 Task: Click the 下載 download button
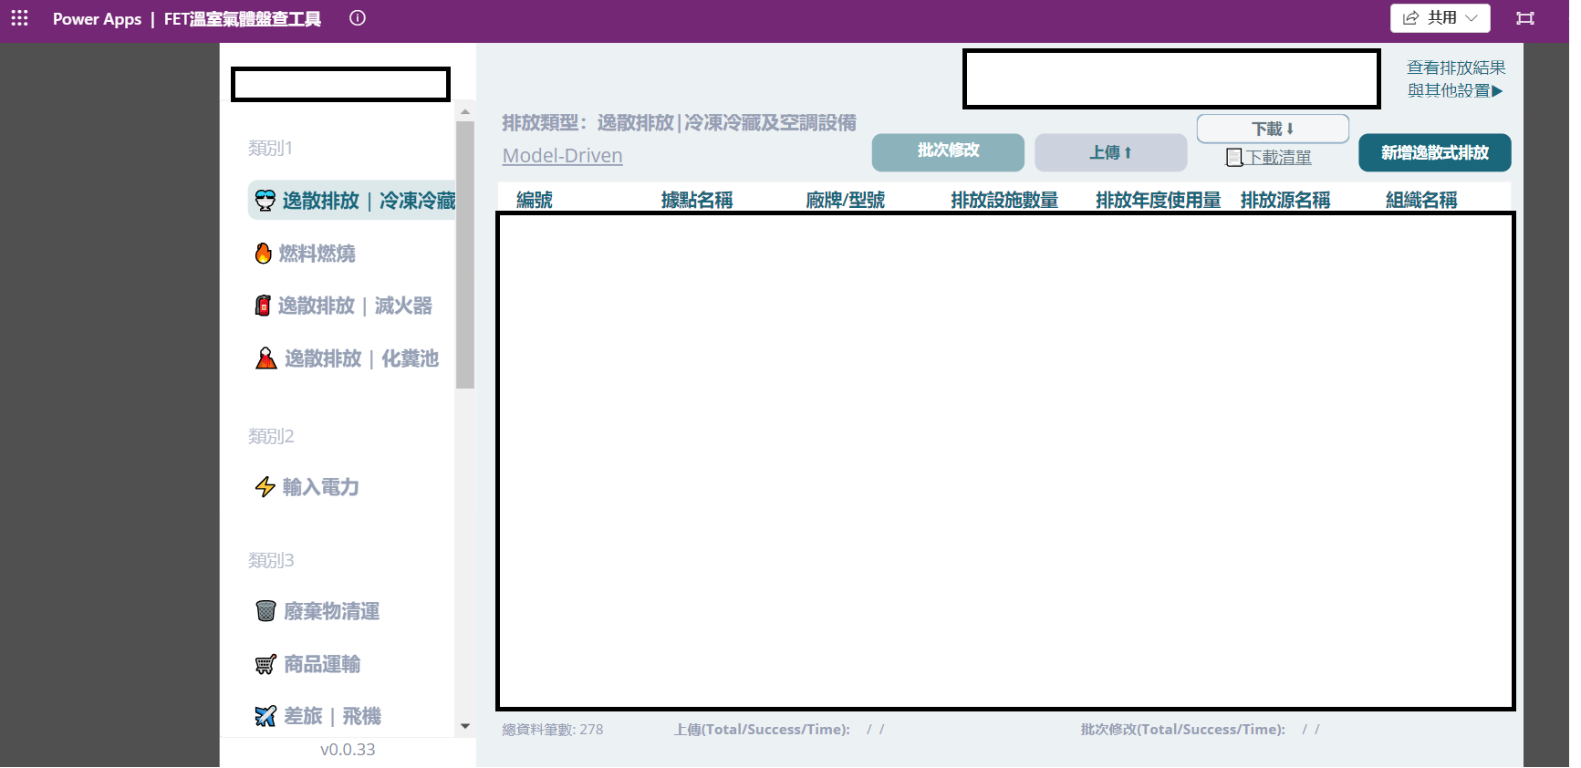click(x=1273, y=129)
